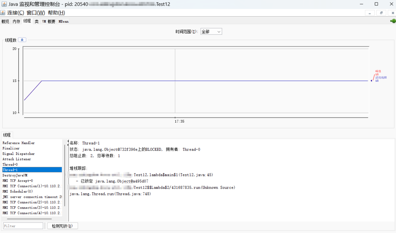This screenshot has height=233, width=396.
Task: Switch to the 概览 tab
Action: point(5,21)
